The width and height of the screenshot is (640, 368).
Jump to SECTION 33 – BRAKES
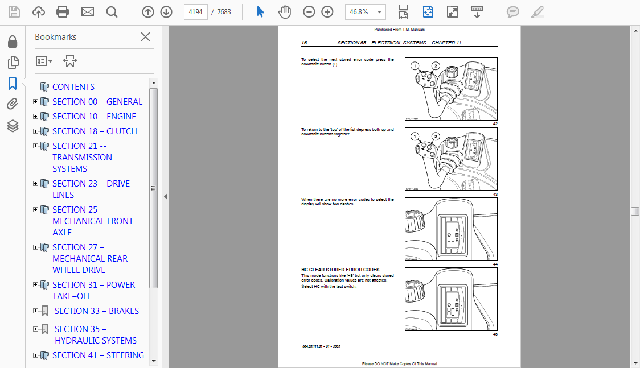[97, 311]
